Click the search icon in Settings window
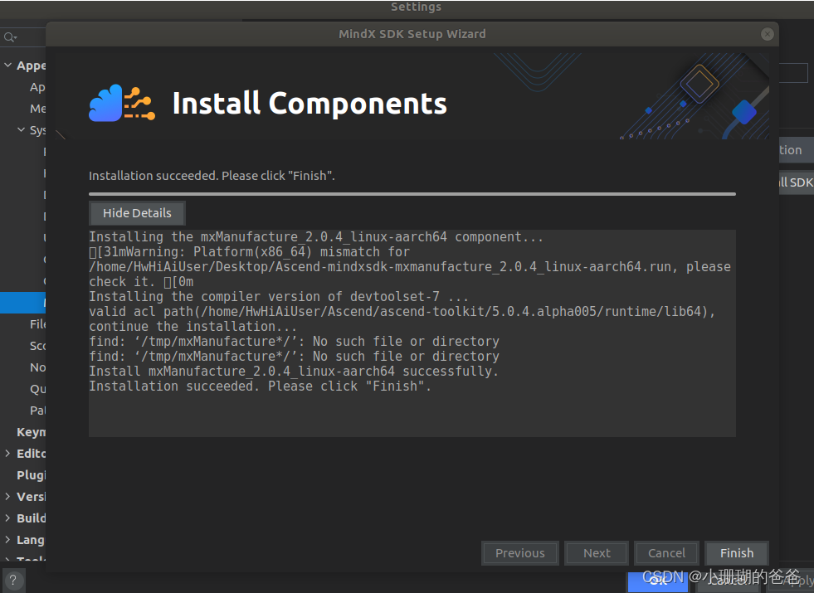 coord(10,37)
